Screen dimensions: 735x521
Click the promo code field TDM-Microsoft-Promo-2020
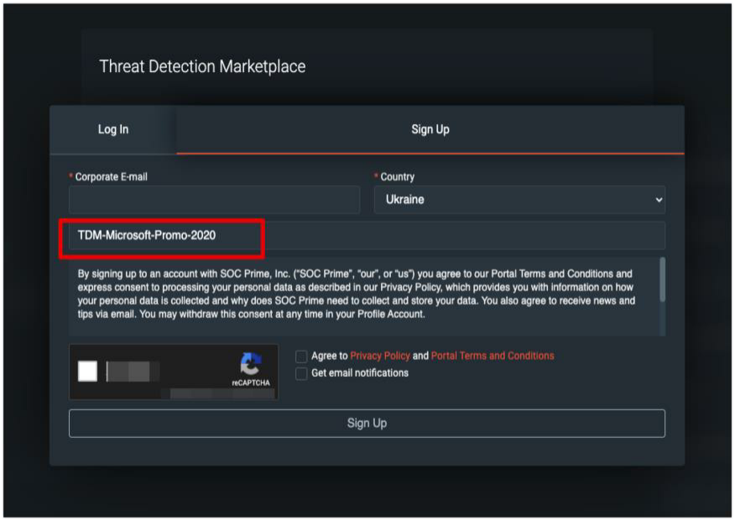[367, 235]
